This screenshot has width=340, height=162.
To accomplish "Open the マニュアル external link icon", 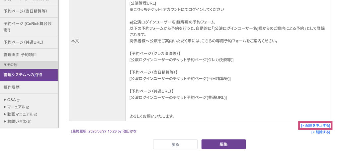I will [28, 107].
